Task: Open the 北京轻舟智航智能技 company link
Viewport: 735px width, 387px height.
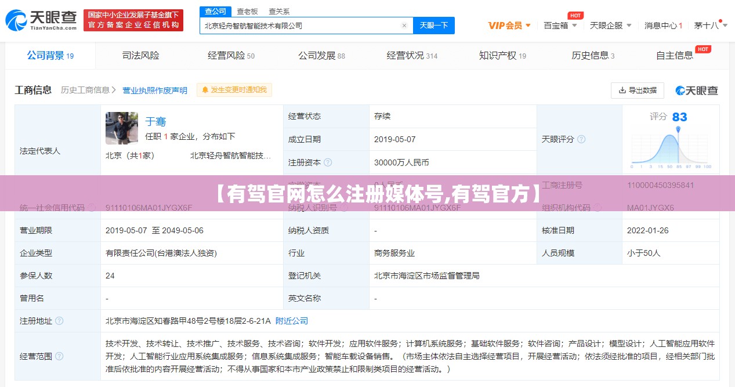Action: (231, 155)
